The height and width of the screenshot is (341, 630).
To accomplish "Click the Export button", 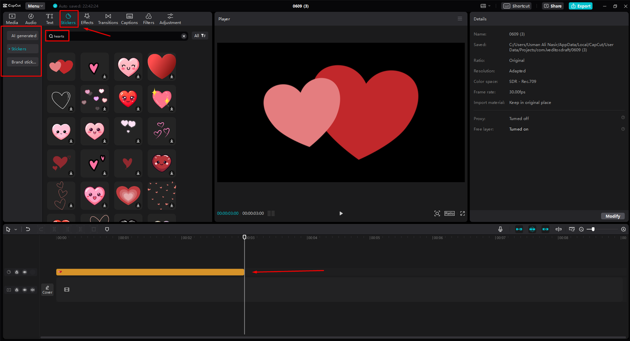I will pyautogui.click(x=581, y=6).
